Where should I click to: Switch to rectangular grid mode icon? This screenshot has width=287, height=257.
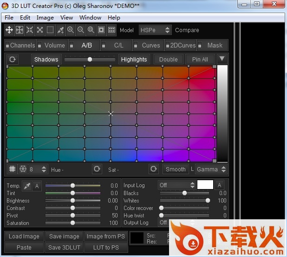click(12, 169)
